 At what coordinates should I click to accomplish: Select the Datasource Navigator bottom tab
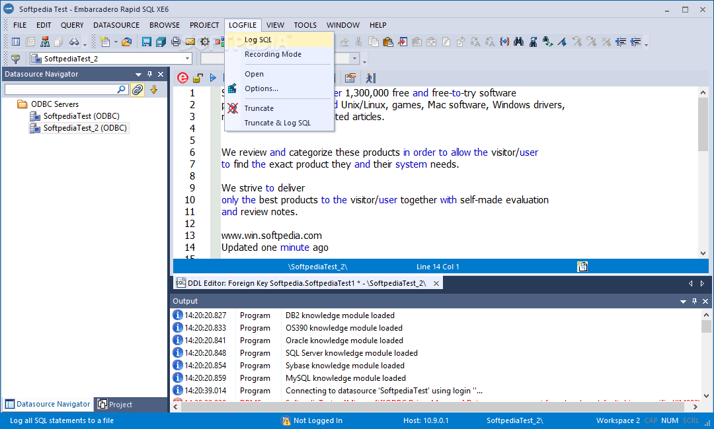(48, 404)
